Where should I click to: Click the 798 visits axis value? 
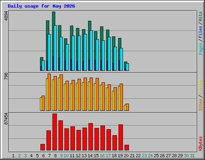click(6, 76)
